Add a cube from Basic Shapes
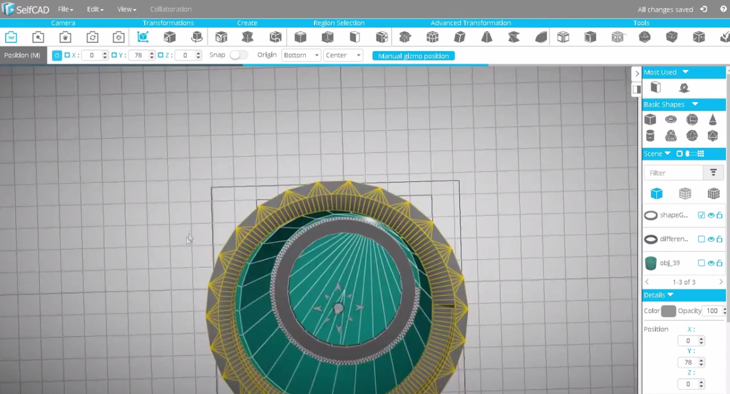Screen dimensions: 730x394 click(x=650, y=120)
